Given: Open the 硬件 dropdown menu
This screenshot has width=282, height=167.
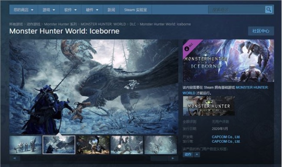Looking at the screenshot, I should pyautogui.click(x=93, y=9).
